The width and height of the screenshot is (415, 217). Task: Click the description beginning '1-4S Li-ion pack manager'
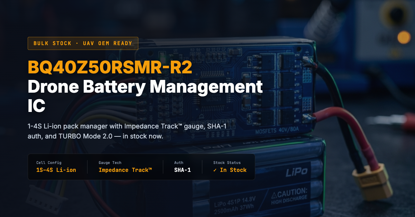(x=127, y=131)
